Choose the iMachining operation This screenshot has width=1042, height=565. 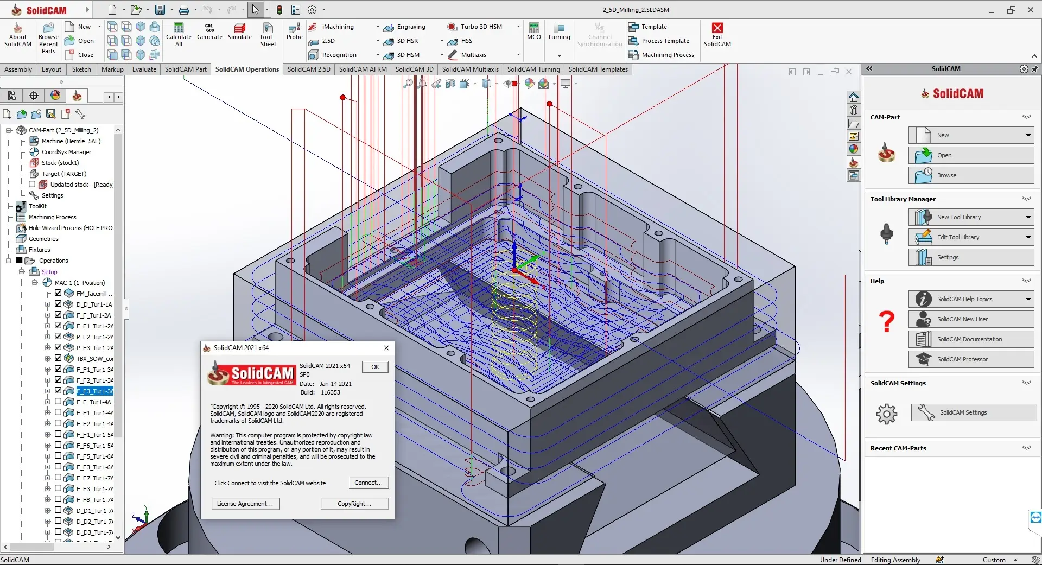point(332,27)
